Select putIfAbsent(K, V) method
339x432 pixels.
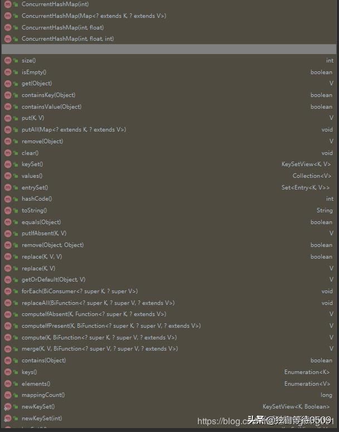44,234
